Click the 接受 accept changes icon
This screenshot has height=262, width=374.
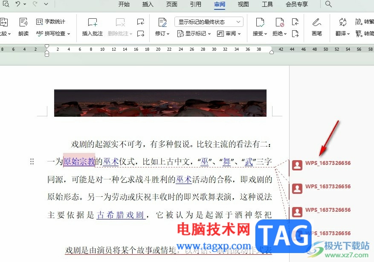click(260, 23)
